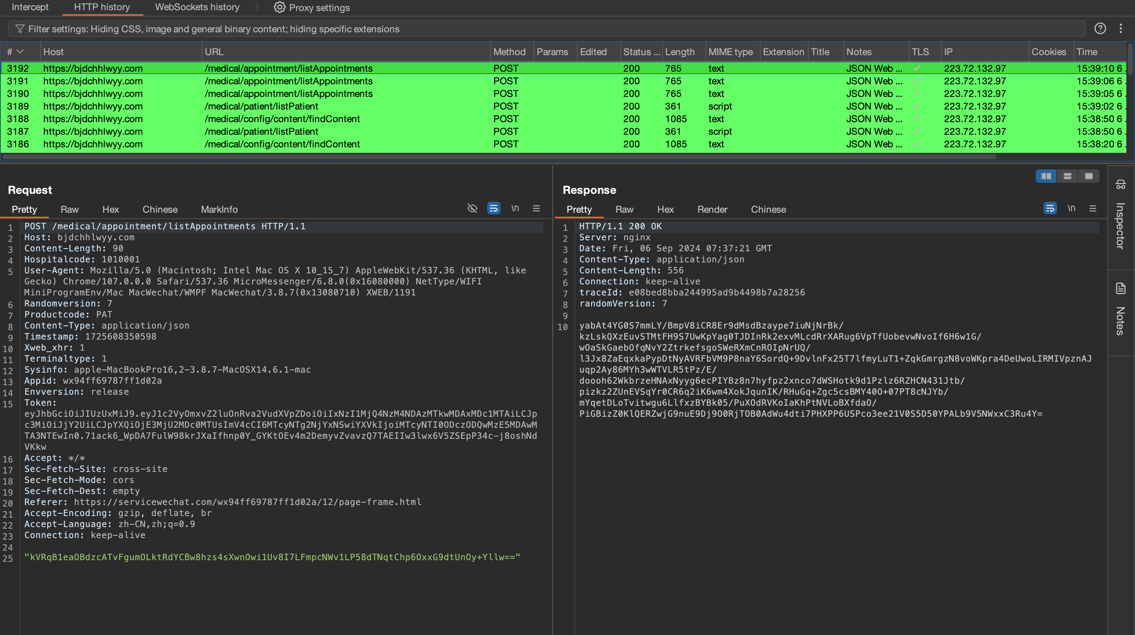Select side-by-side layout icon
The width and height of the screenshot is (1135, 635).
[1046, 176]
